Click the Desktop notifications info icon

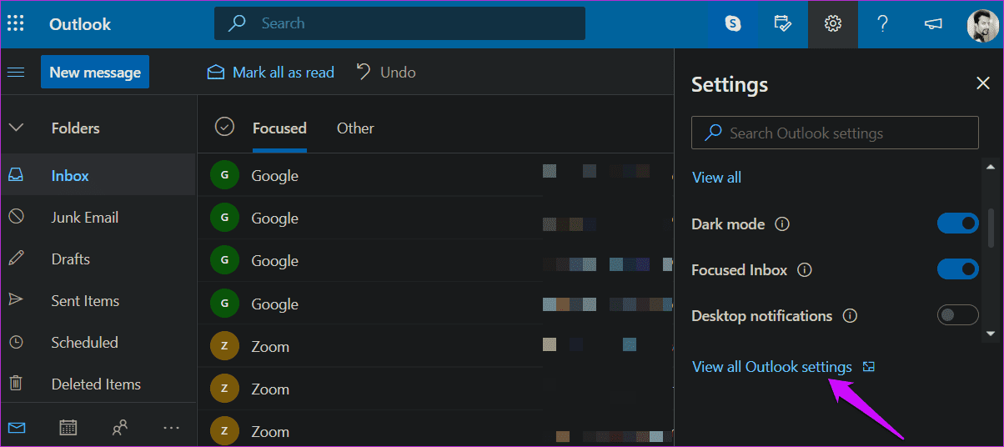[850, 316]
